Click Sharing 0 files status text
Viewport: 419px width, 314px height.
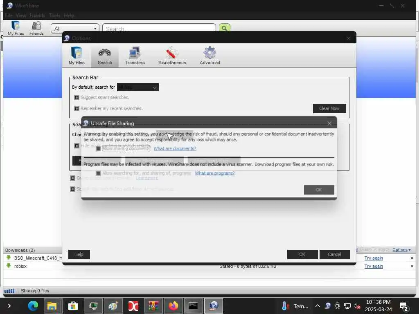[x=35, y=291]
